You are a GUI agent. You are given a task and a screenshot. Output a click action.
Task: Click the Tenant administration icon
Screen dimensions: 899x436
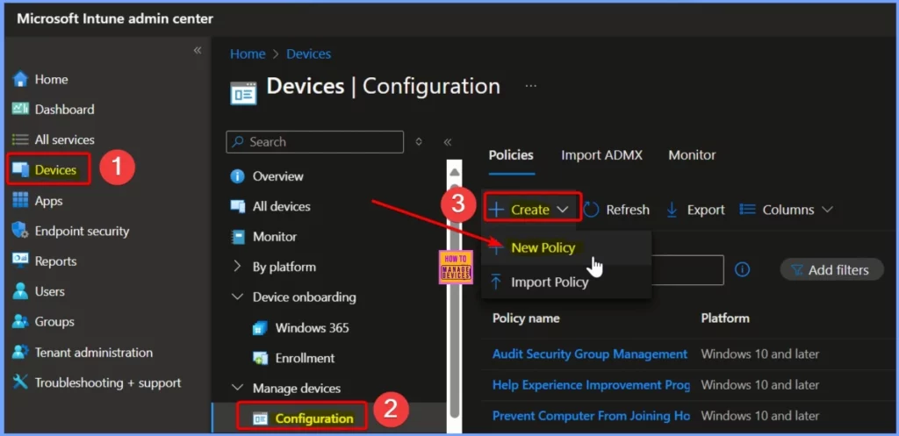20,352
